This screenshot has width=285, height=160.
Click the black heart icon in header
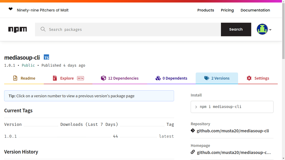click(x=11, y=9)
